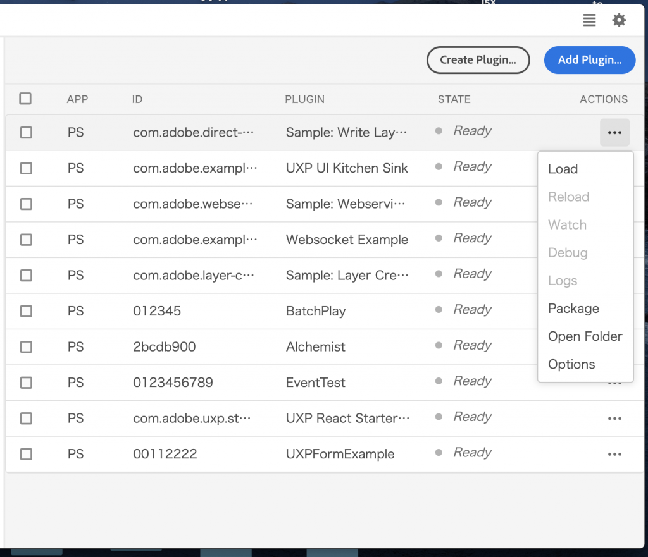The width and height of the screenshot is (648, 557).
Task: Choose Load from the actions menu
Action: click(563, 169)
